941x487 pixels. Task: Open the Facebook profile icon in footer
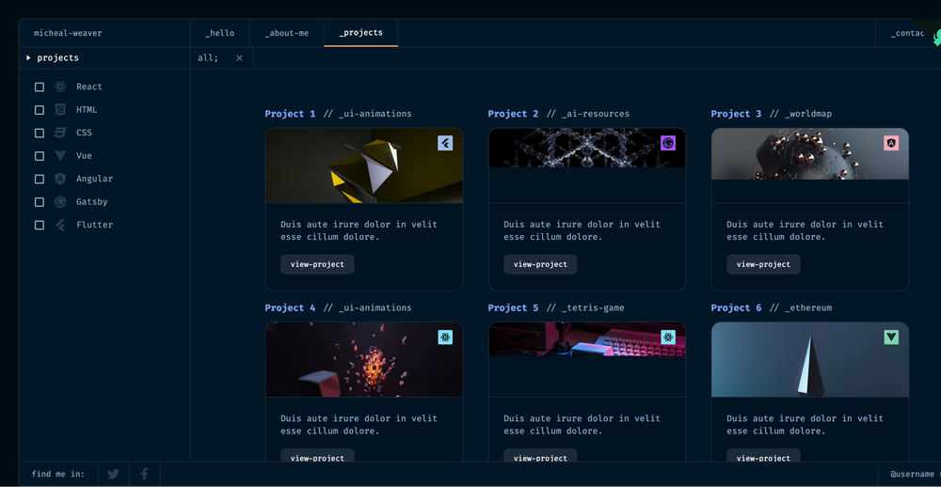coord(145,474)
